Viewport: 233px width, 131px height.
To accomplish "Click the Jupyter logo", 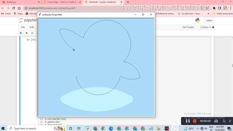I will tap(28, 20).
